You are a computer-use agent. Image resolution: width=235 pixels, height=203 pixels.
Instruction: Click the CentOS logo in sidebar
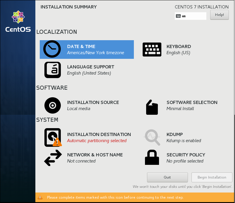coord(18,17)
